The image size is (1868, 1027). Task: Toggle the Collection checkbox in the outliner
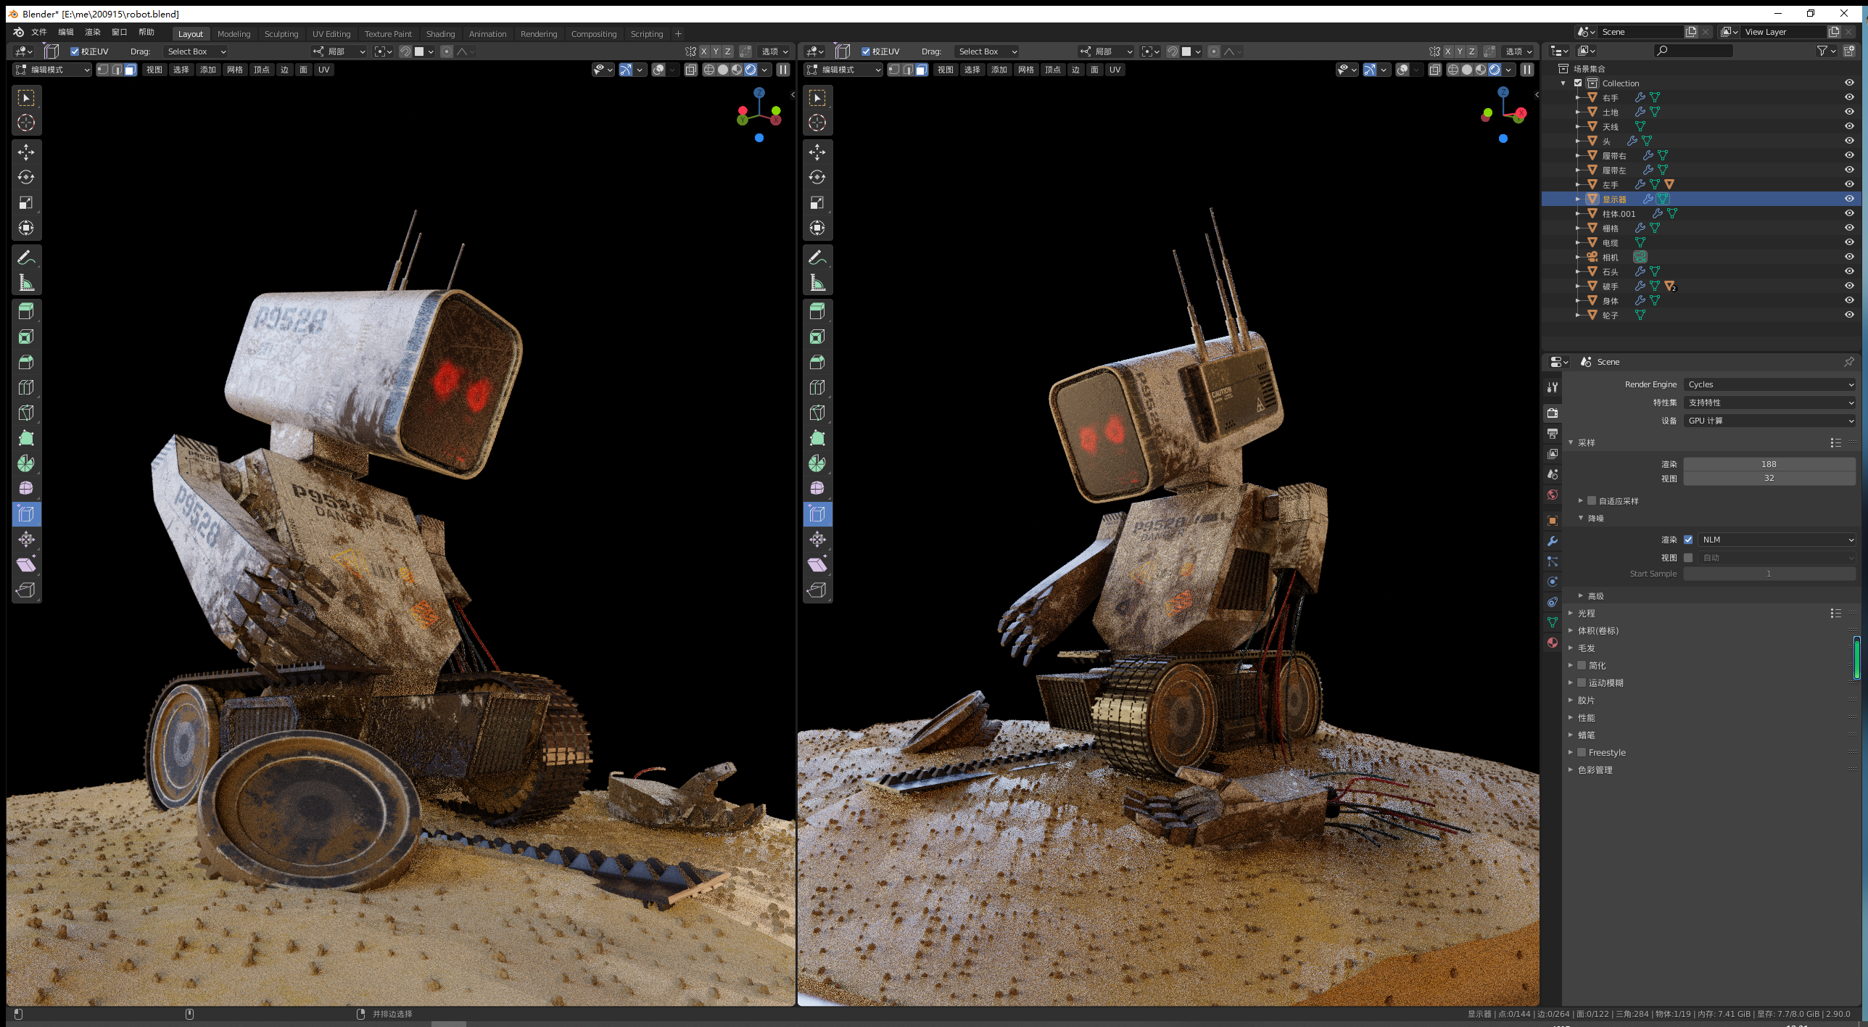(1579, 83)
